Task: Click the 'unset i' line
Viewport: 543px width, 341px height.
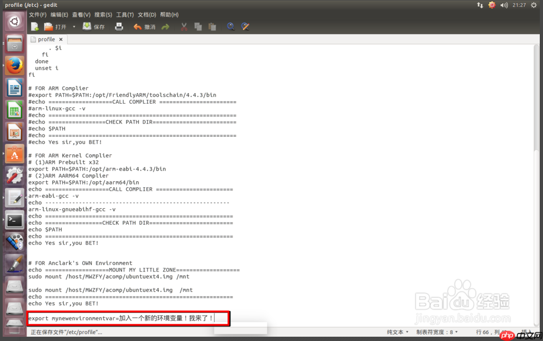Action: click(x=47, y=68)
